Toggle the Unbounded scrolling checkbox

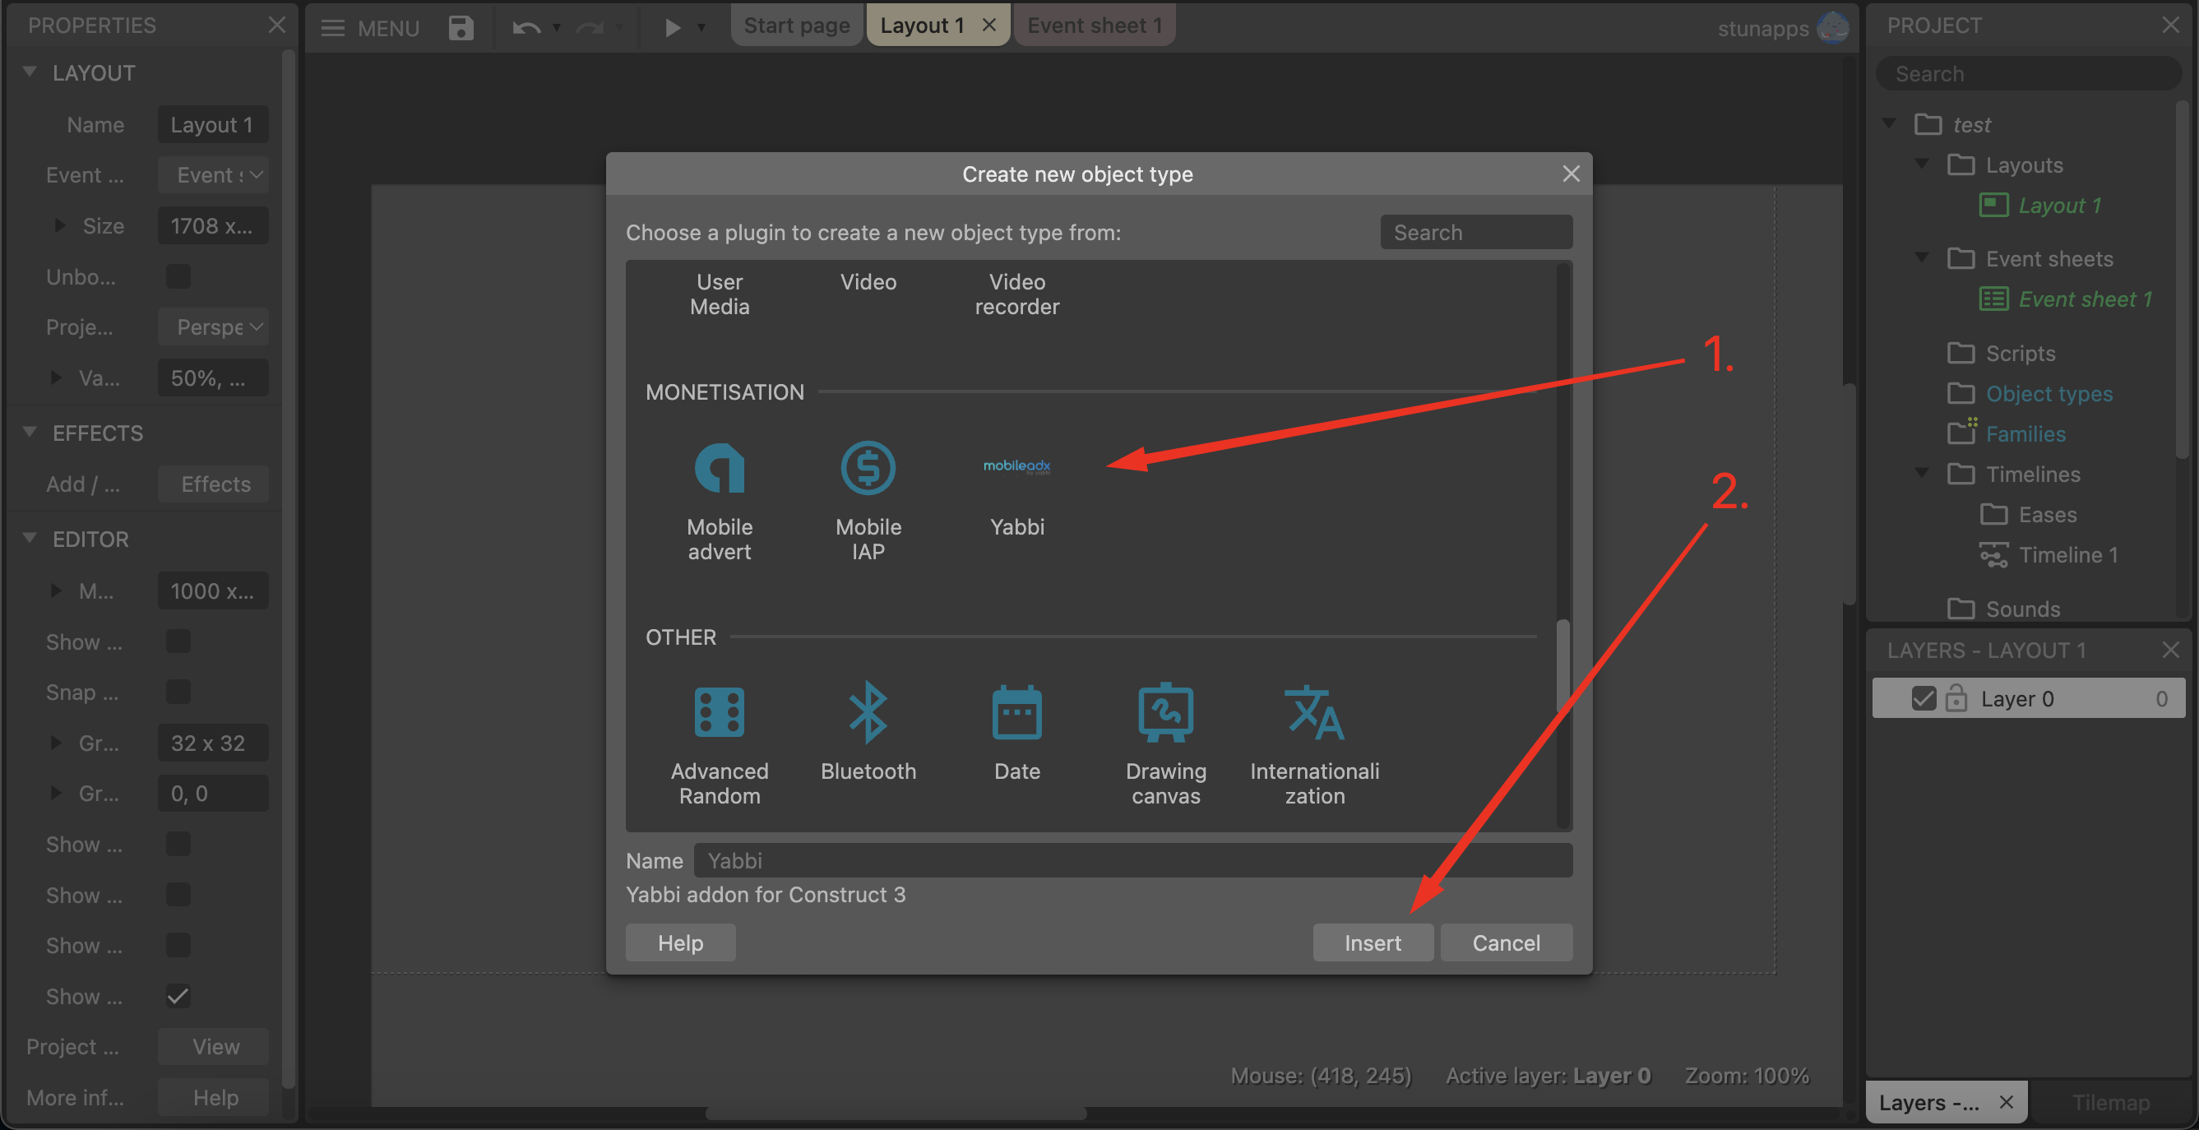[178, 276]
